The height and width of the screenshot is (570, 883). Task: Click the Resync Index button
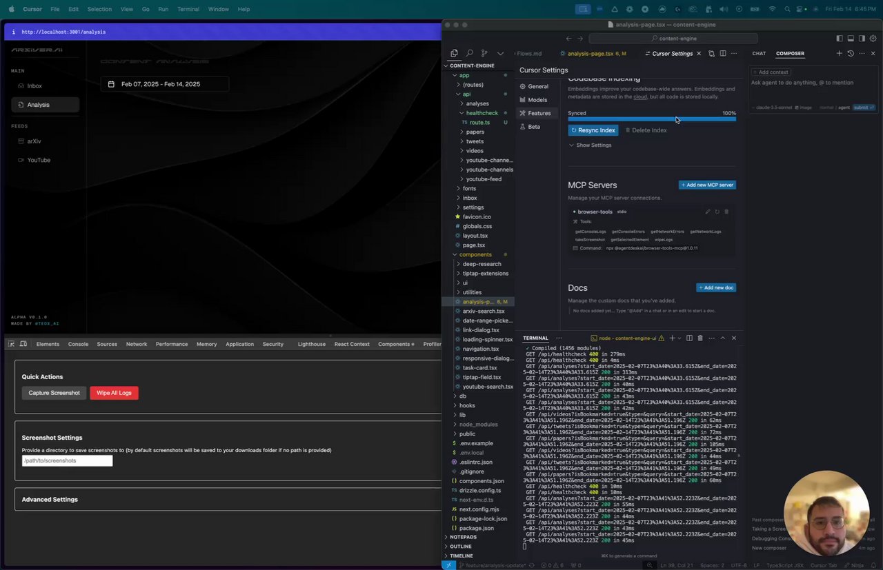(x=593, y=130)
